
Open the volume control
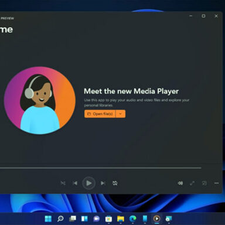click(180, 183)
